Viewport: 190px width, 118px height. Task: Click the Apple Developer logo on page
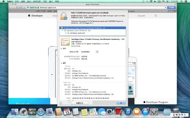[35, 16]
